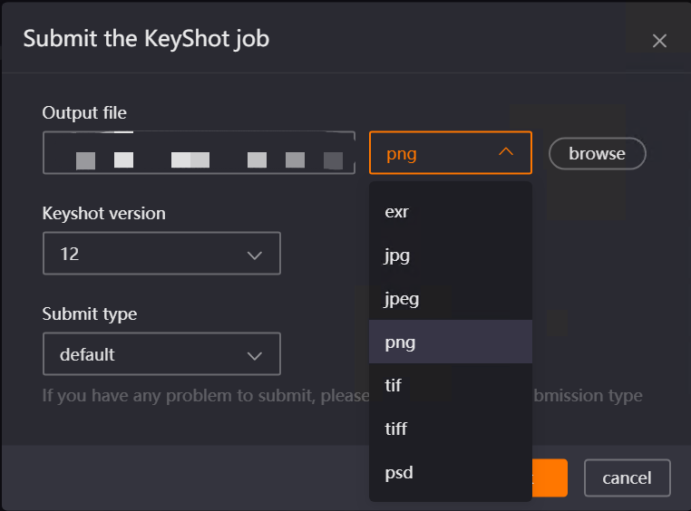691x511 pixels.
Task: Click the cancel button
Action: point(628,478)
